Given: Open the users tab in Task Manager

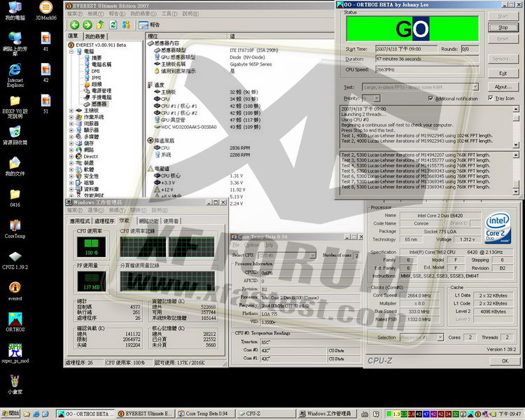Looking at the screenshot, I should pyautogui.click(x=171, y=221).
